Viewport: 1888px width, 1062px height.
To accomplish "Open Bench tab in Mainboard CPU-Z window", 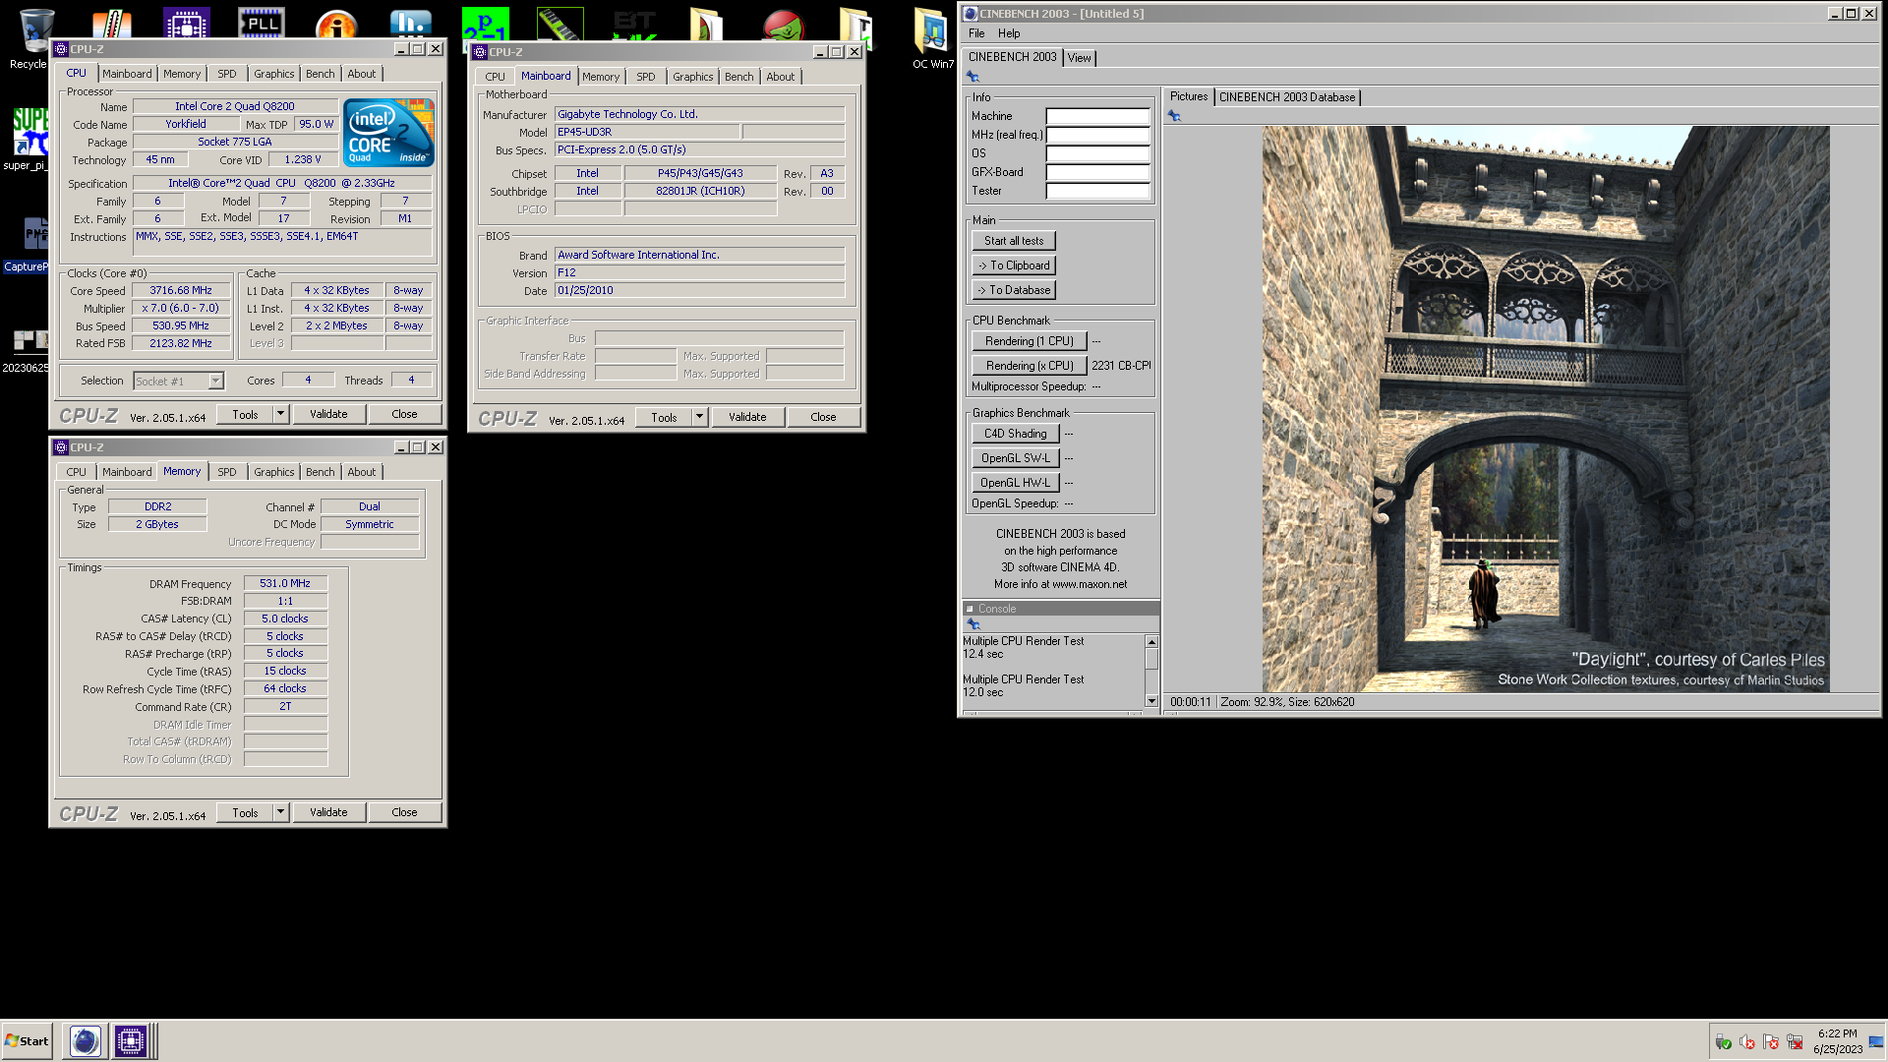I will (739, 77).
